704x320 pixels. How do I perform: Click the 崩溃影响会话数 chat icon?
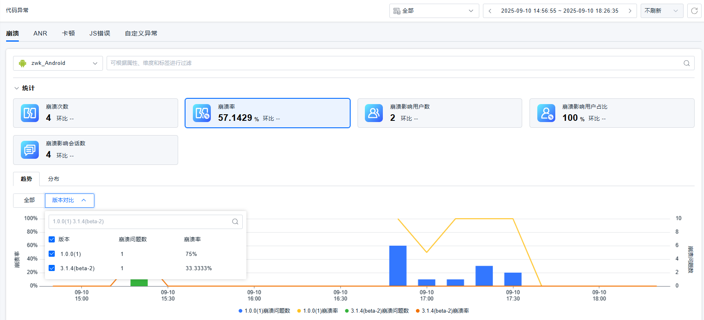tap(30, 150)
